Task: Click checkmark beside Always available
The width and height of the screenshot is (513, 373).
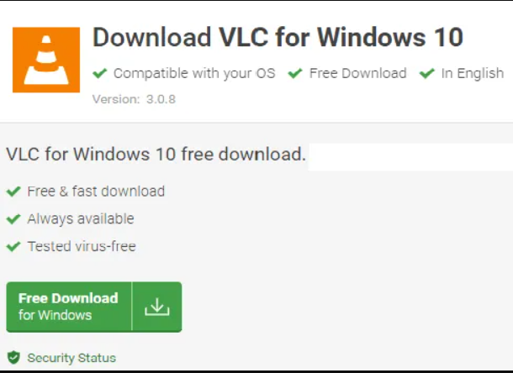Action: click(x=13, y=218)
